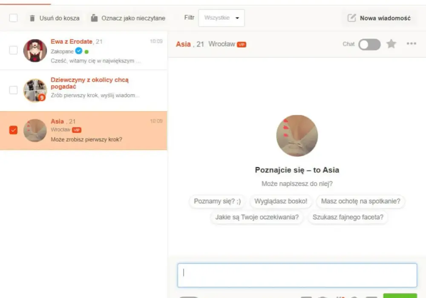426x298 pixels.
Task: Click the compose icon beside Nowa wiadomość
Action: tap(351, 18)
